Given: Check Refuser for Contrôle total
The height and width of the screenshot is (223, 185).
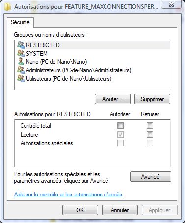Looking at the screenshot, I should 150,126.
